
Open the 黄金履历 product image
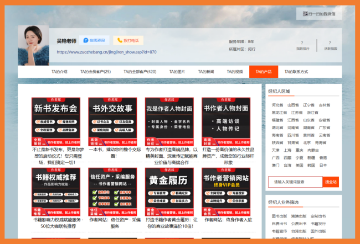pos(169,191)
